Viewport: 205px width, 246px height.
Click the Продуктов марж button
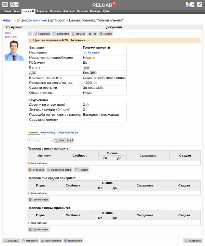tap(59, 170)
